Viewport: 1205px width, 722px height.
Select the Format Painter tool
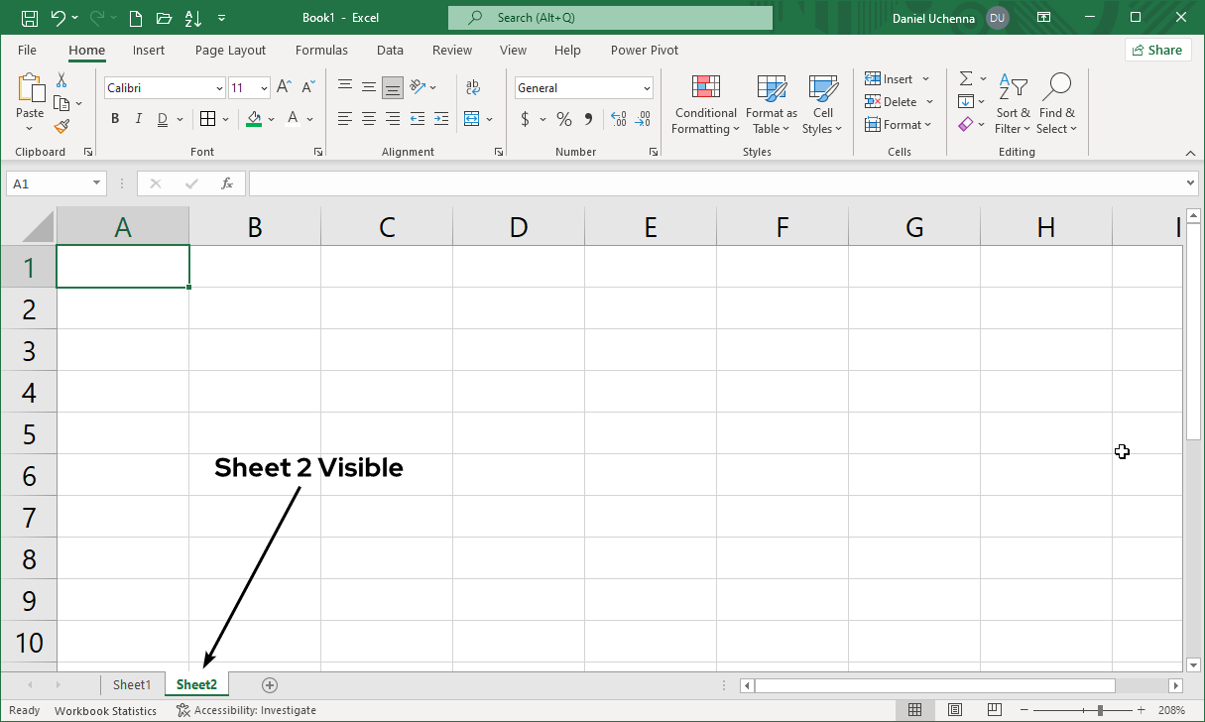[60, 126]
